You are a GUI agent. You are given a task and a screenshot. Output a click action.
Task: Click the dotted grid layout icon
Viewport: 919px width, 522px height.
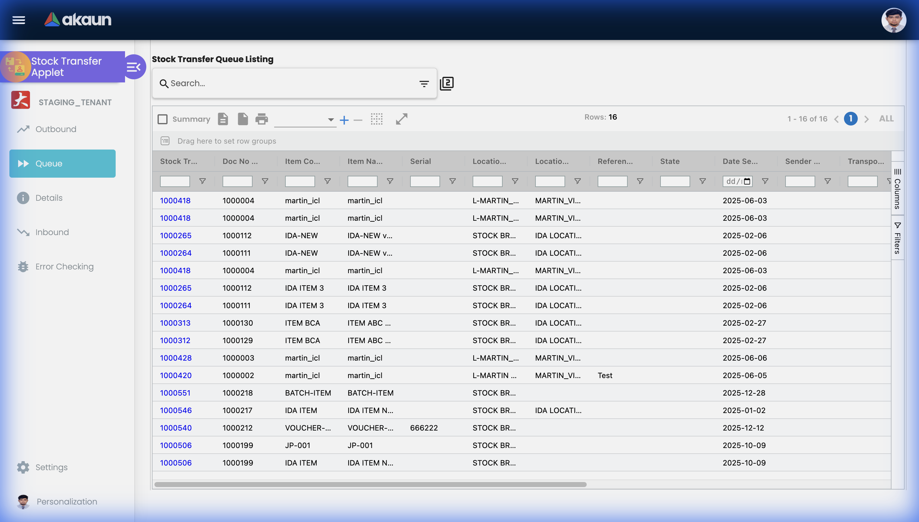[x=377, y=119]
